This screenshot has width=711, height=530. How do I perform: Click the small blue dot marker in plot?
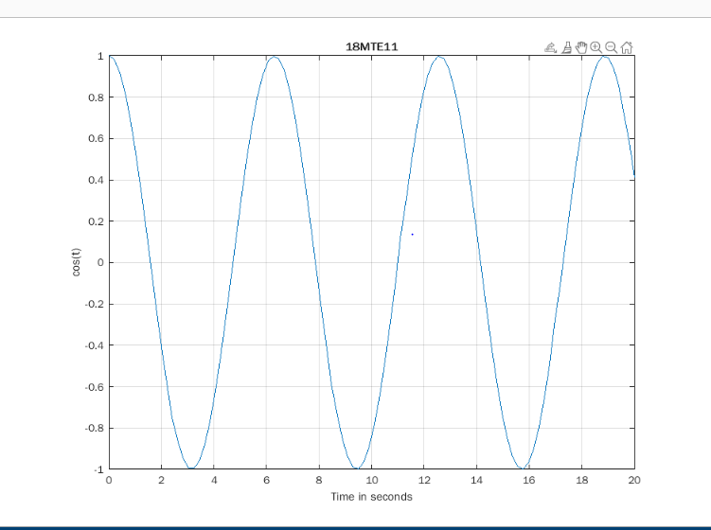click(412, 235)
